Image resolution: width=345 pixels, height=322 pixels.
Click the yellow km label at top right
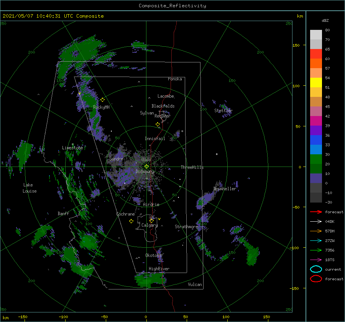300,16
